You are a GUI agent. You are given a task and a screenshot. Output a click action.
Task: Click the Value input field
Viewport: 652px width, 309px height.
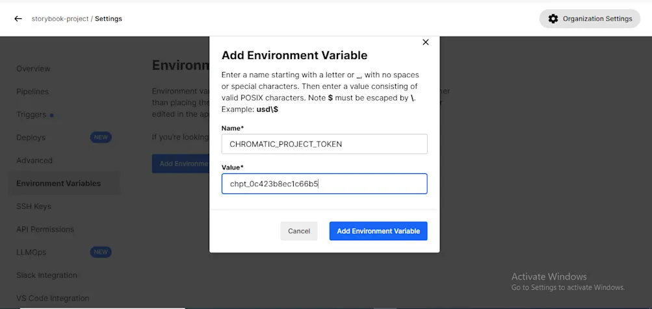click(324, 184)
